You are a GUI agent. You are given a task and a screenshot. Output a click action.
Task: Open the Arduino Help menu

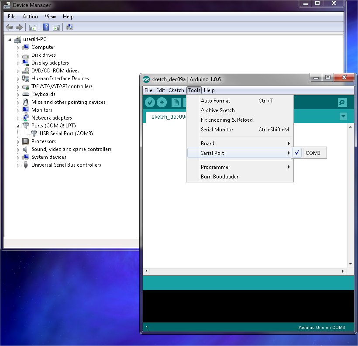209,90
